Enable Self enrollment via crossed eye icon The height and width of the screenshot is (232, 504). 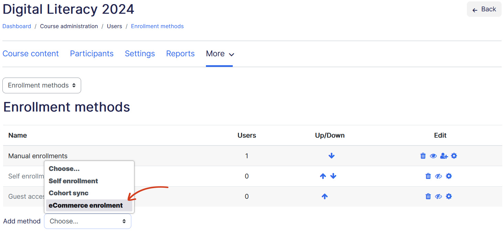438,176
